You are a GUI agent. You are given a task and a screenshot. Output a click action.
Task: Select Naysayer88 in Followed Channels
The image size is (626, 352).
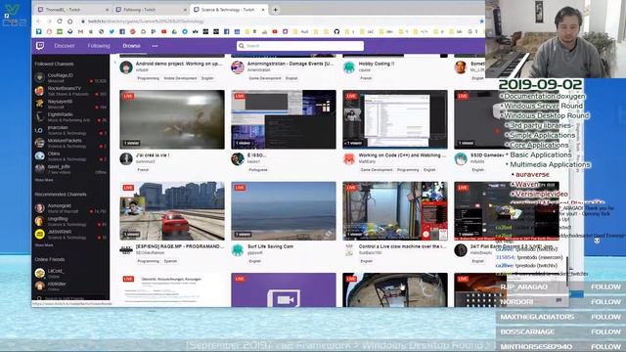[70, 104]
